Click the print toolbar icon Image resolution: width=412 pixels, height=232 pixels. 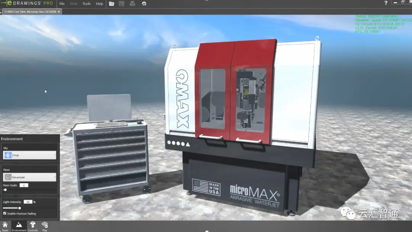(132, 4)
